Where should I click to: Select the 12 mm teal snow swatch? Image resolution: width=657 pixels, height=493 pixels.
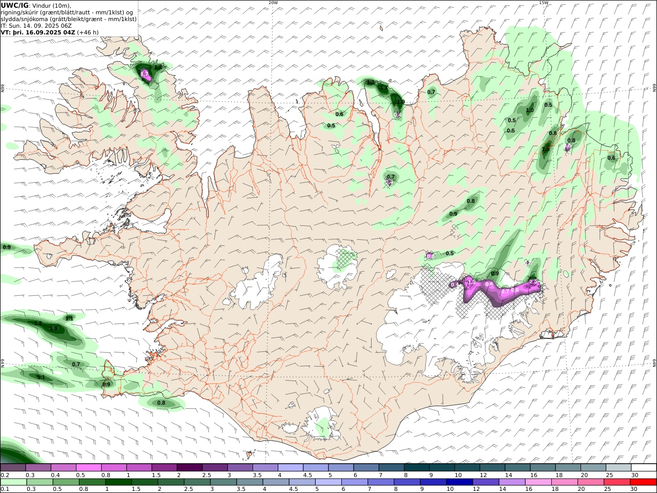click(492, 468)
